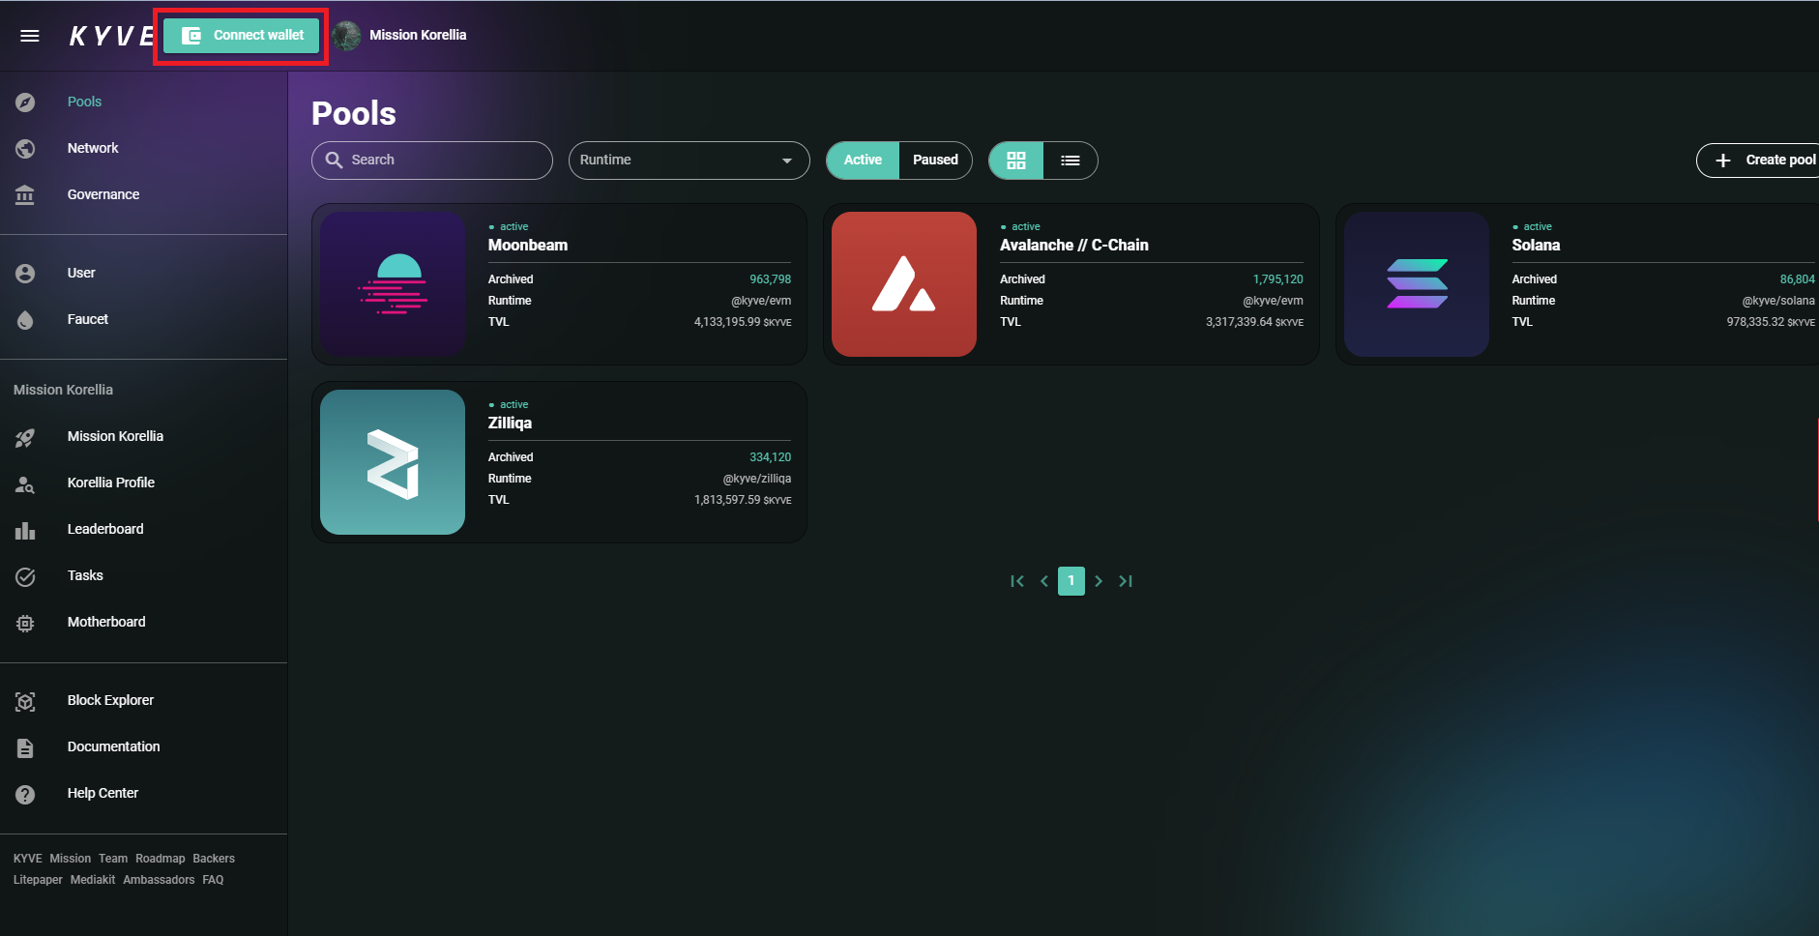Click the Runtime dropdown arrow
Viewport: 1819px width, 936px height.
787,161
